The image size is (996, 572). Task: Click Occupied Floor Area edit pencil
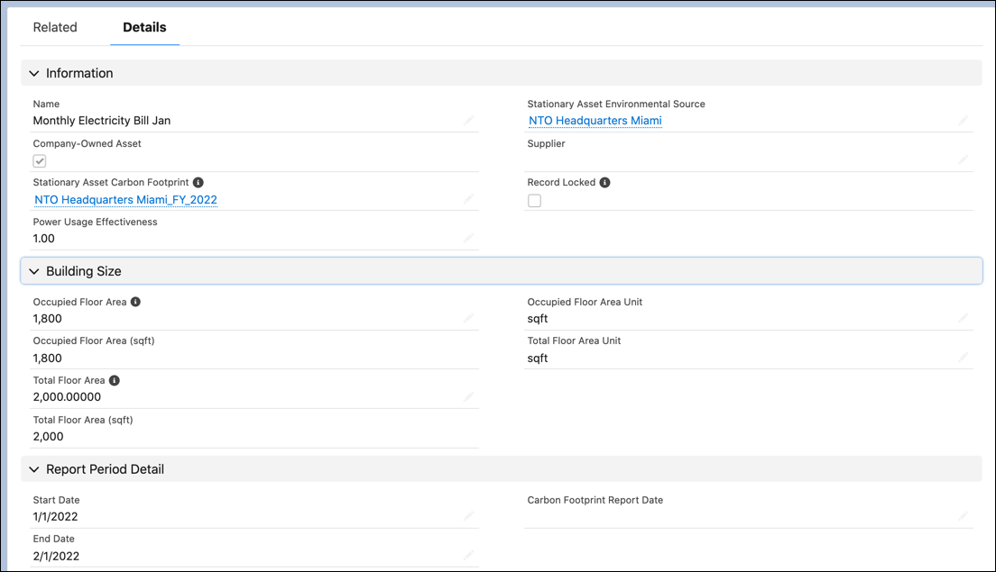tap(468, 318)
